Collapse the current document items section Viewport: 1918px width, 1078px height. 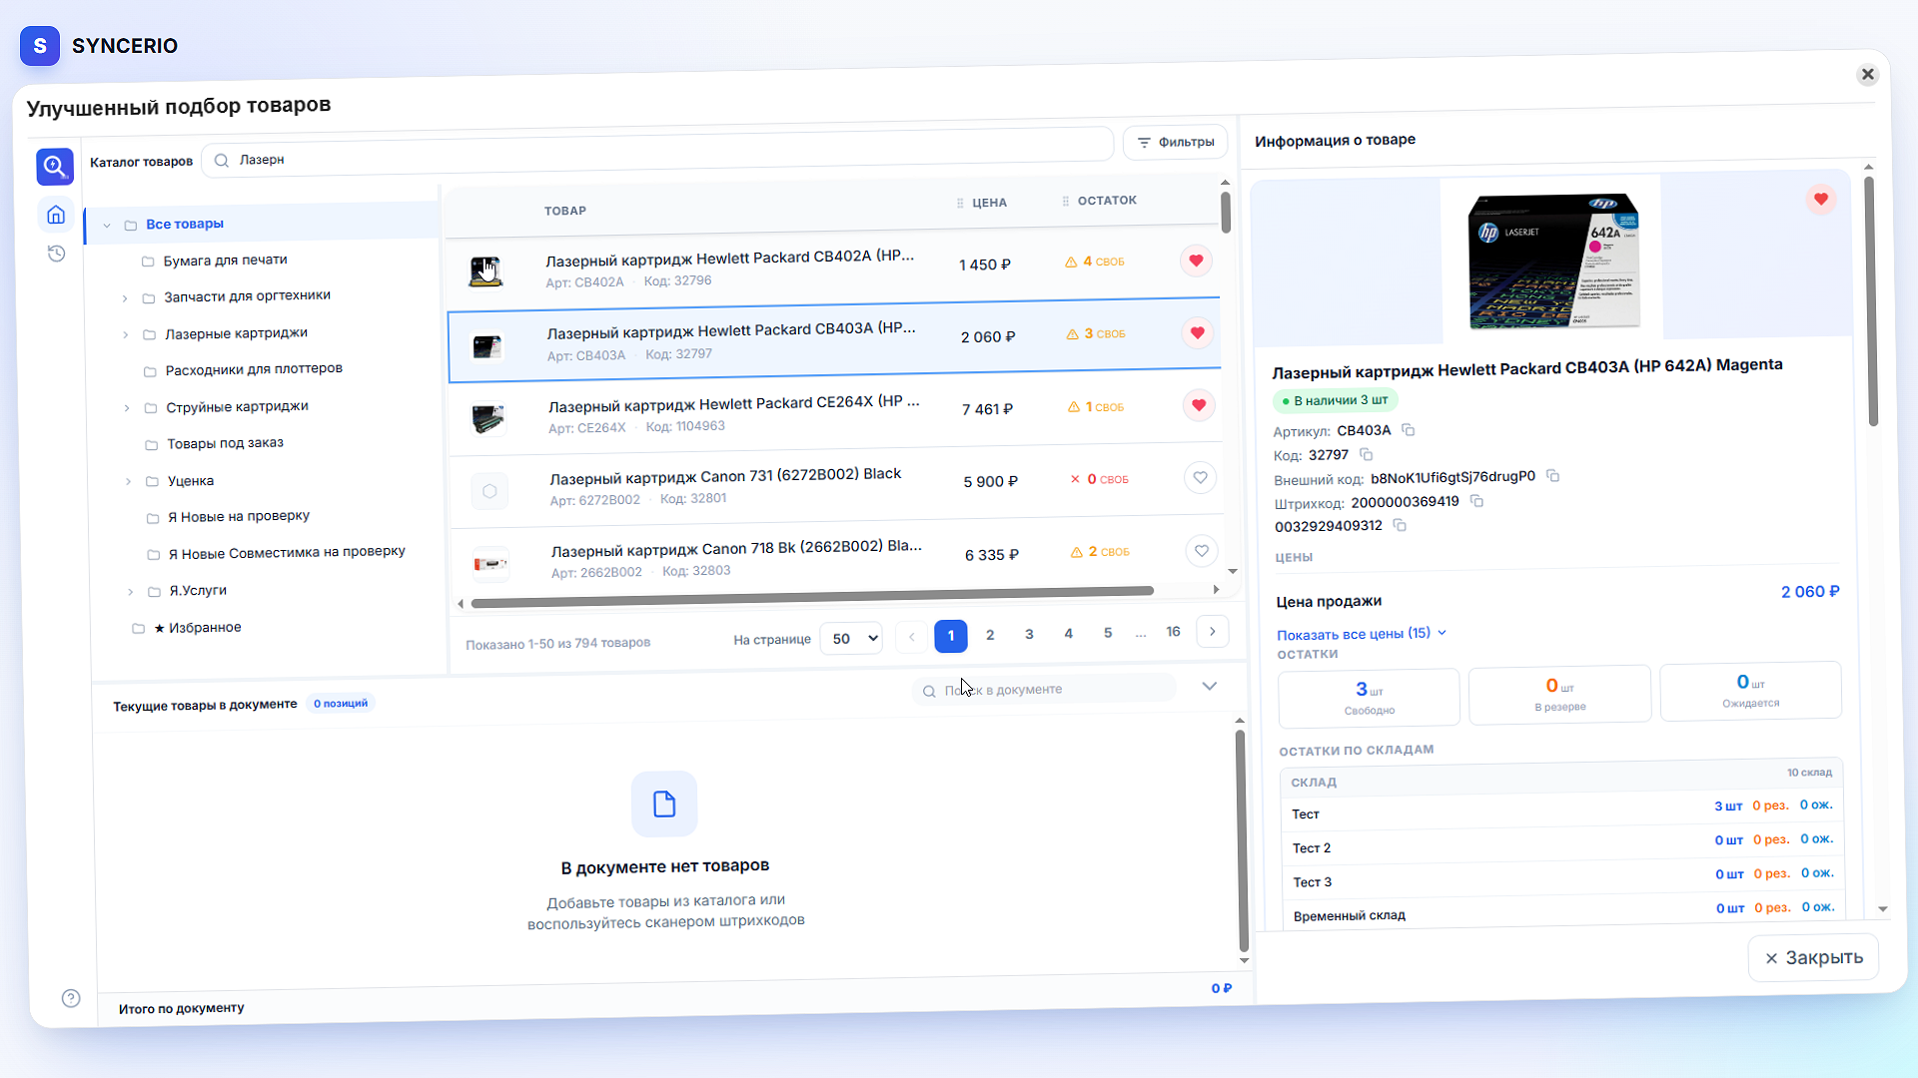point(1210,686)
